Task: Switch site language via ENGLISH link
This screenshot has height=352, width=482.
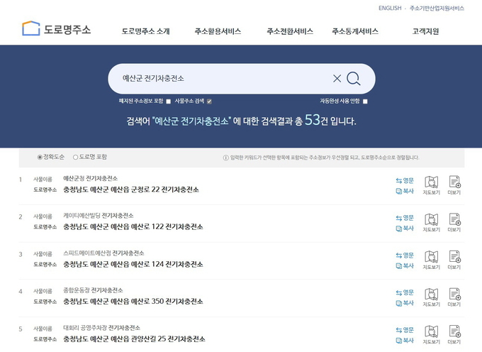Action: [390, 9]
